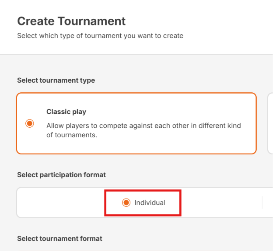Click the Select participation format label

tap(61, 175)
